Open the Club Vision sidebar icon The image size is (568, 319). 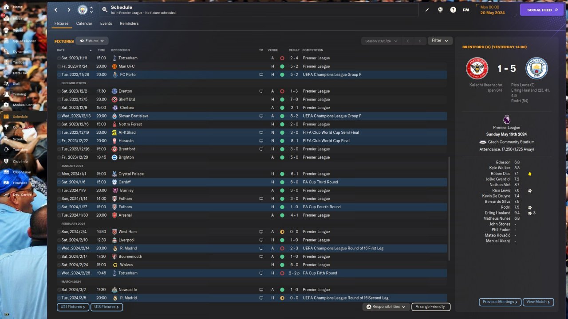(6, 172)
